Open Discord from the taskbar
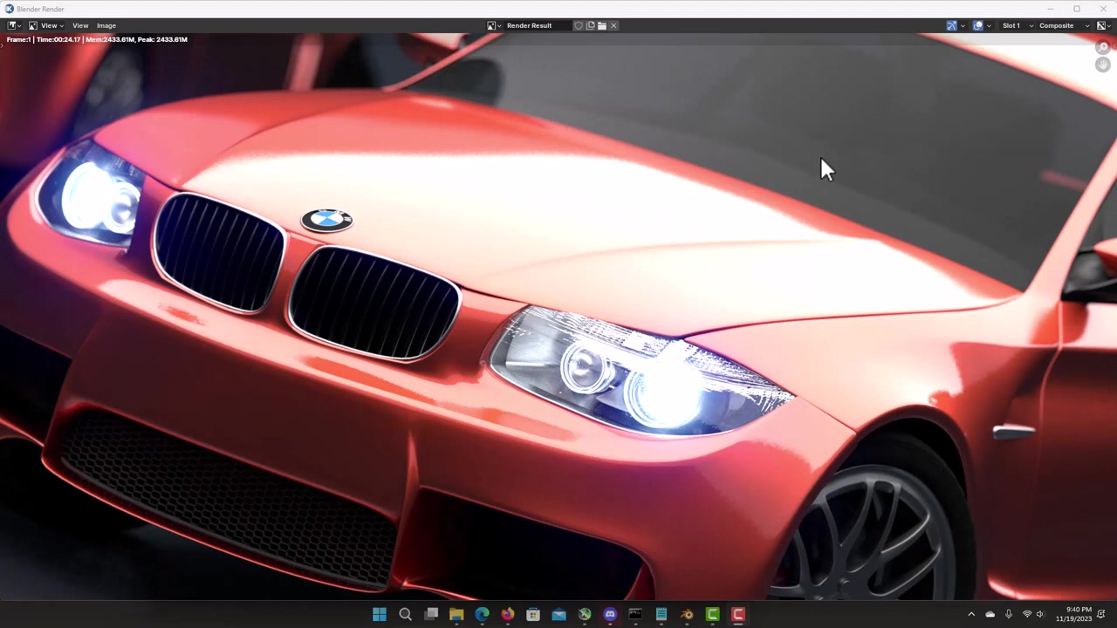 [x=610, y=614]
